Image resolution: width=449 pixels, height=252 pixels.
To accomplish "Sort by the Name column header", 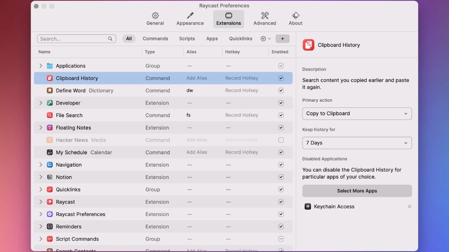I will pos(45,52).
